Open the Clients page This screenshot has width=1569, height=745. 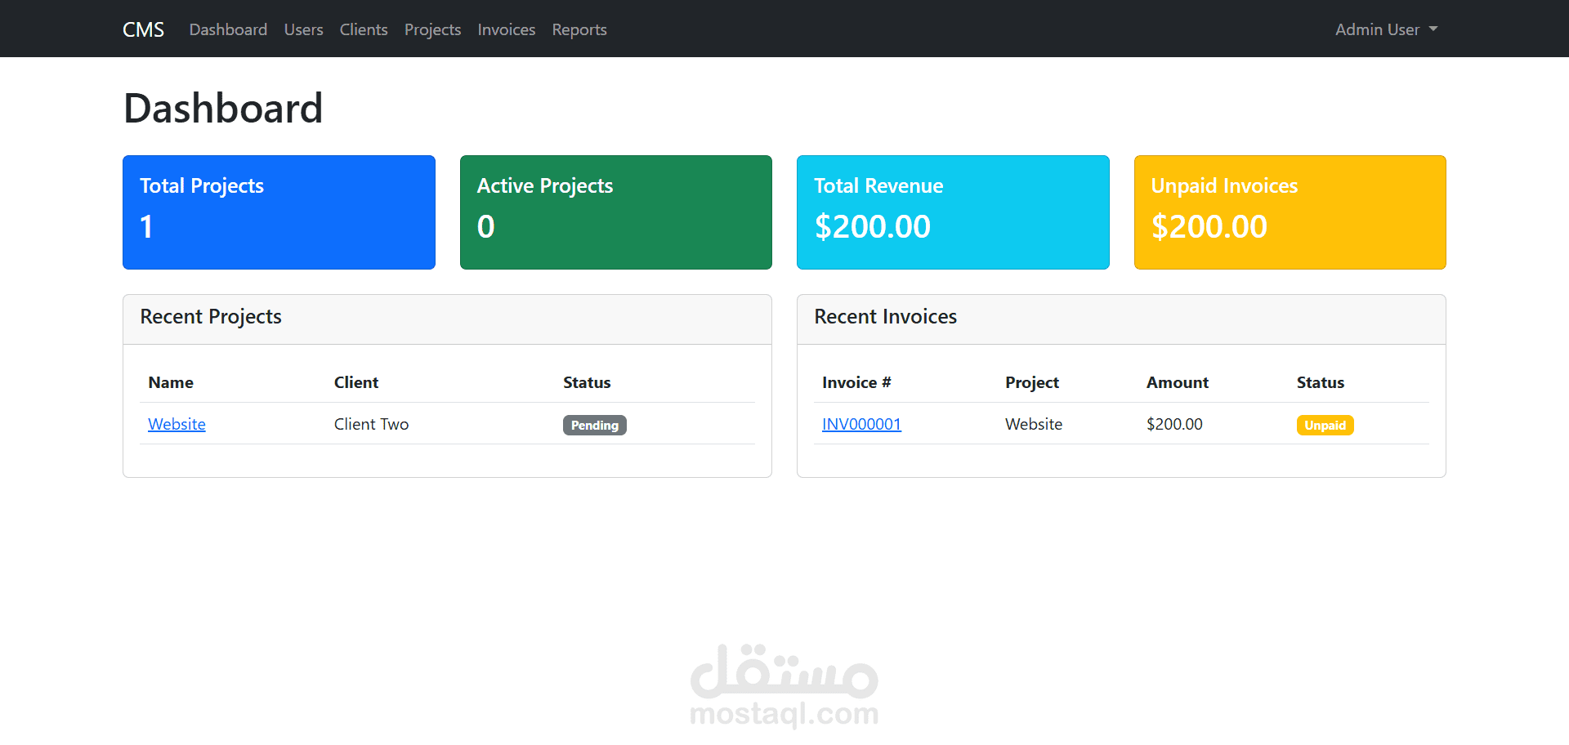[363, 29]
